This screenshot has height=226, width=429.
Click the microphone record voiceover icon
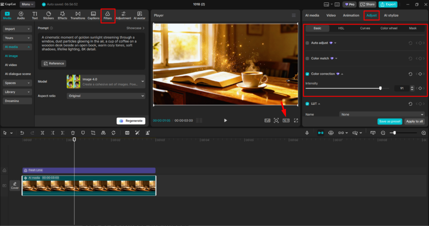307,133
